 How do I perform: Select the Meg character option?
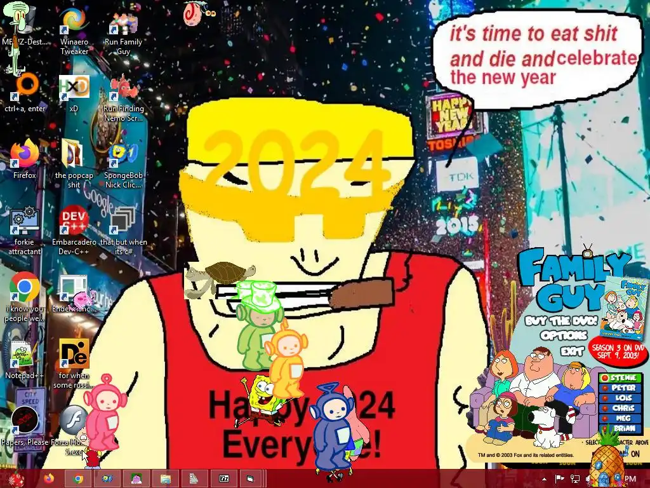(620, 418)
